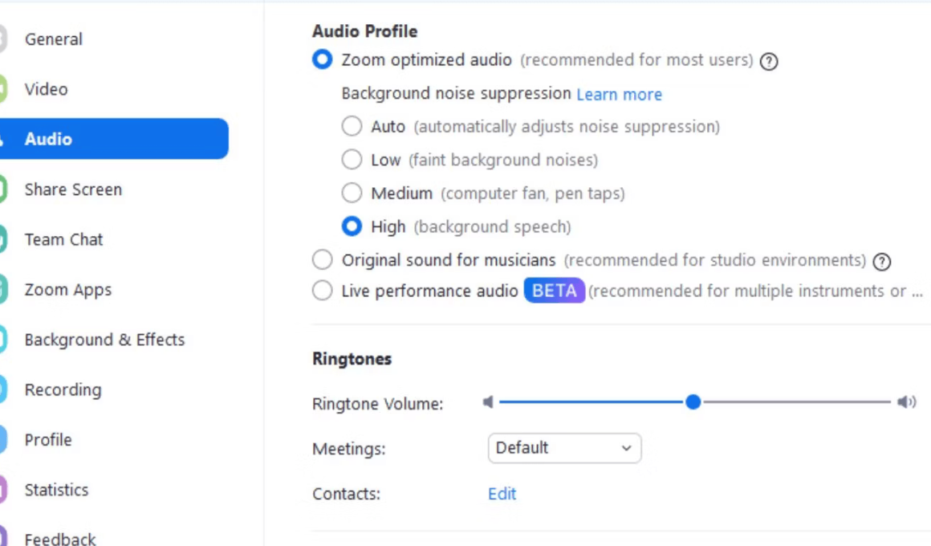Click the Ringtone Volume slider handle
931x546 pixels.
click(693, 402)
